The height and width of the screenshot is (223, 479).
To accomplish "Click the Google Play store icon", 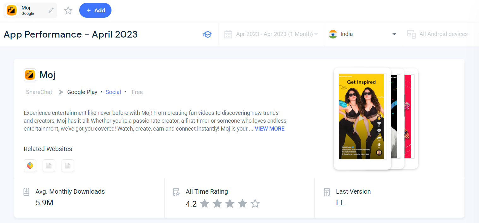I will tap(61, 92).
